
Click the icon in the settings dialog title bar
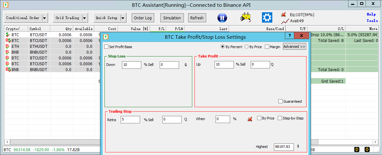[106, 37]
